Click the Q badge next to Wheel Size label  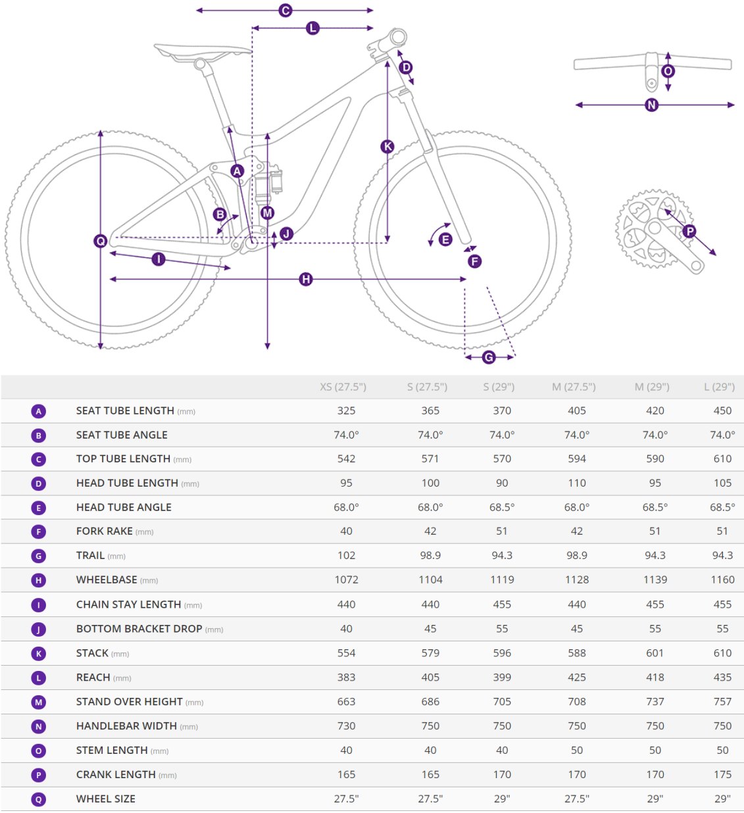coord(39,800)
